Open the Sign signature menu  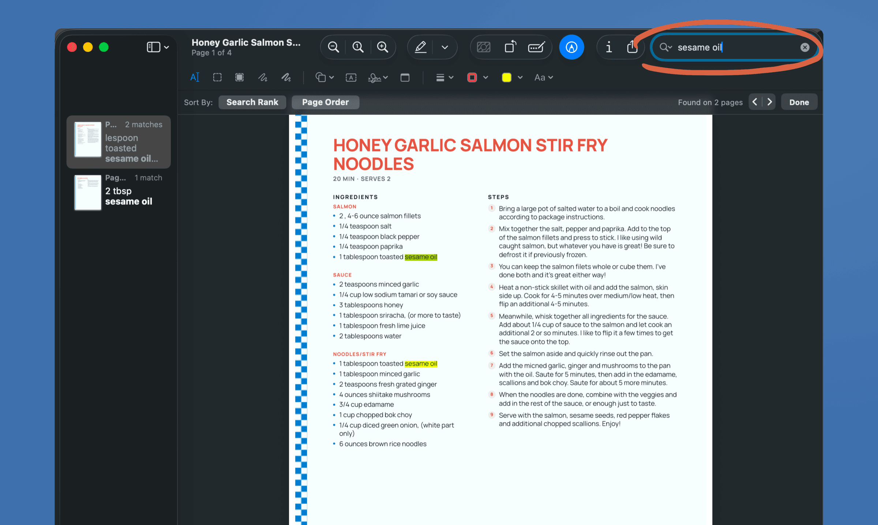coord(378,77)
